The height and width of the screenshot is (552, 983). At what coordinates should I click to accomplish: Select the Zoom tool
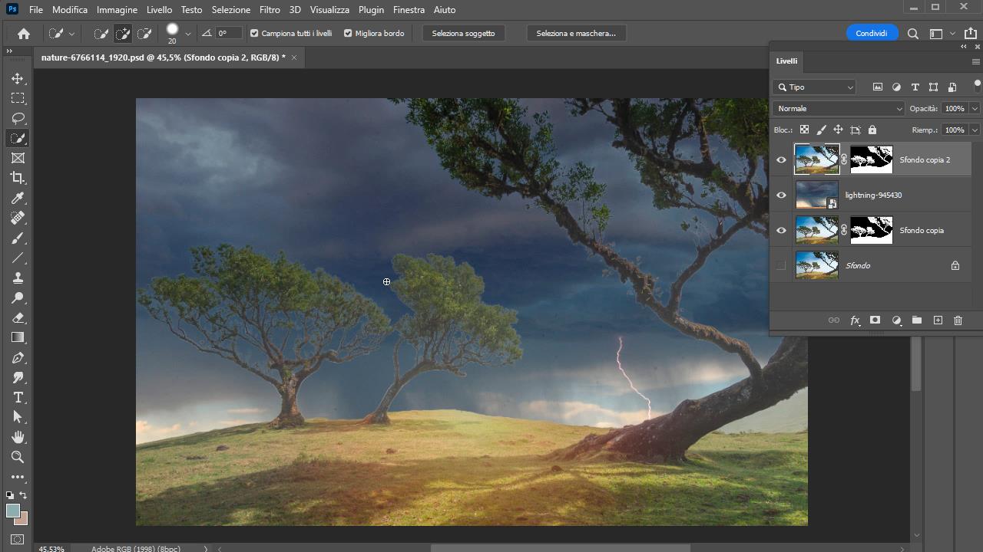tap(18, 458)
